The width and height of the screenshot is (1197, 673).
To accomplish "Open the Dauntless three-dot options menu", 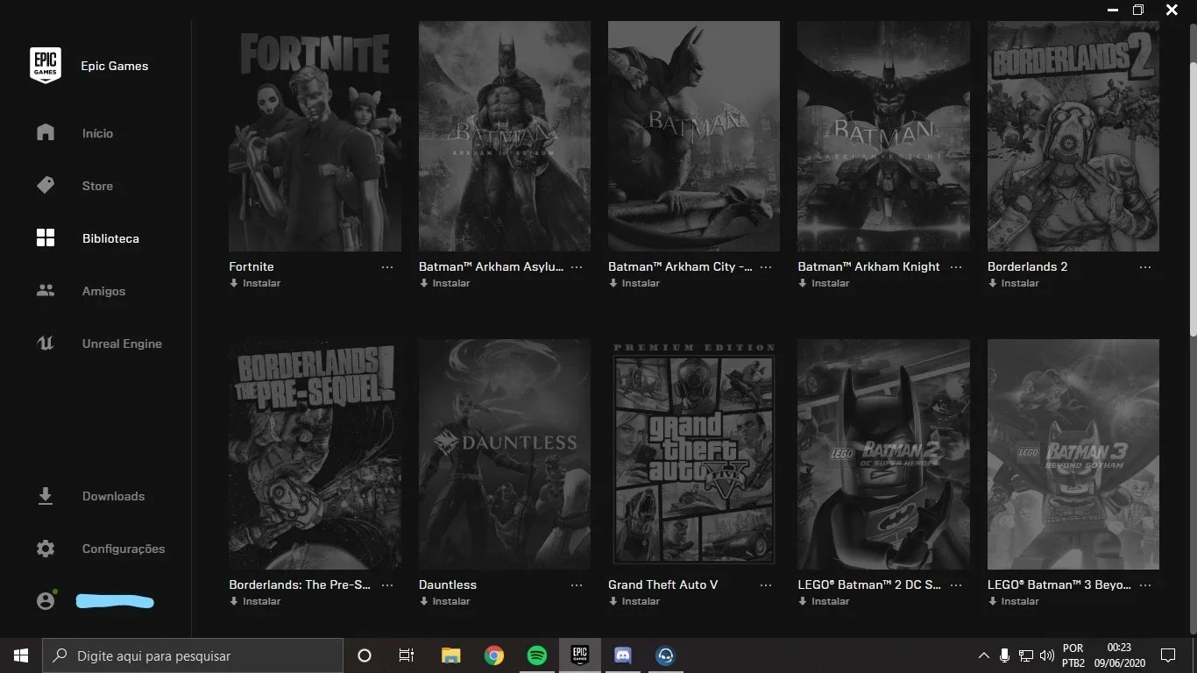I will (577, 585).
